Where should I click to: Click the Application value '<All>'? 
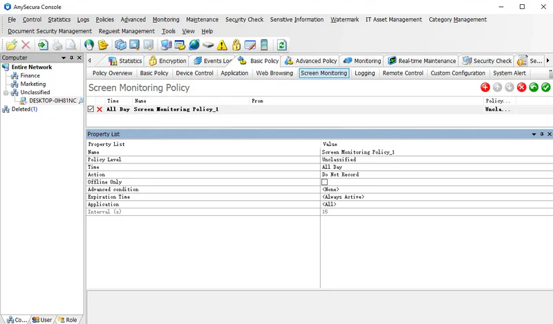pos(329,204)
